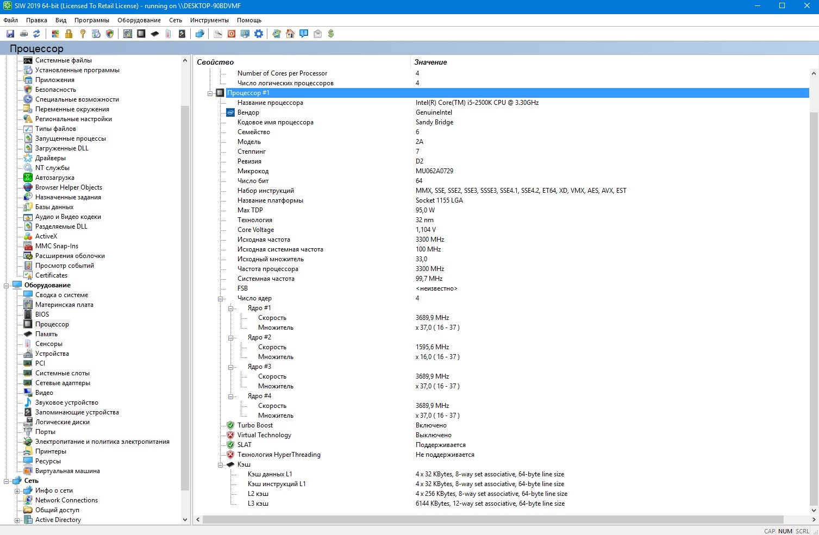Select Логические диски in the tree
The height and width of the screenshot is (535, 819).
pos(62,422)
